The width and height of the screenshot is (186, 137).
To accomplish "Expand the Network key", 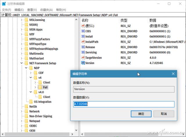I will [22, 111].
